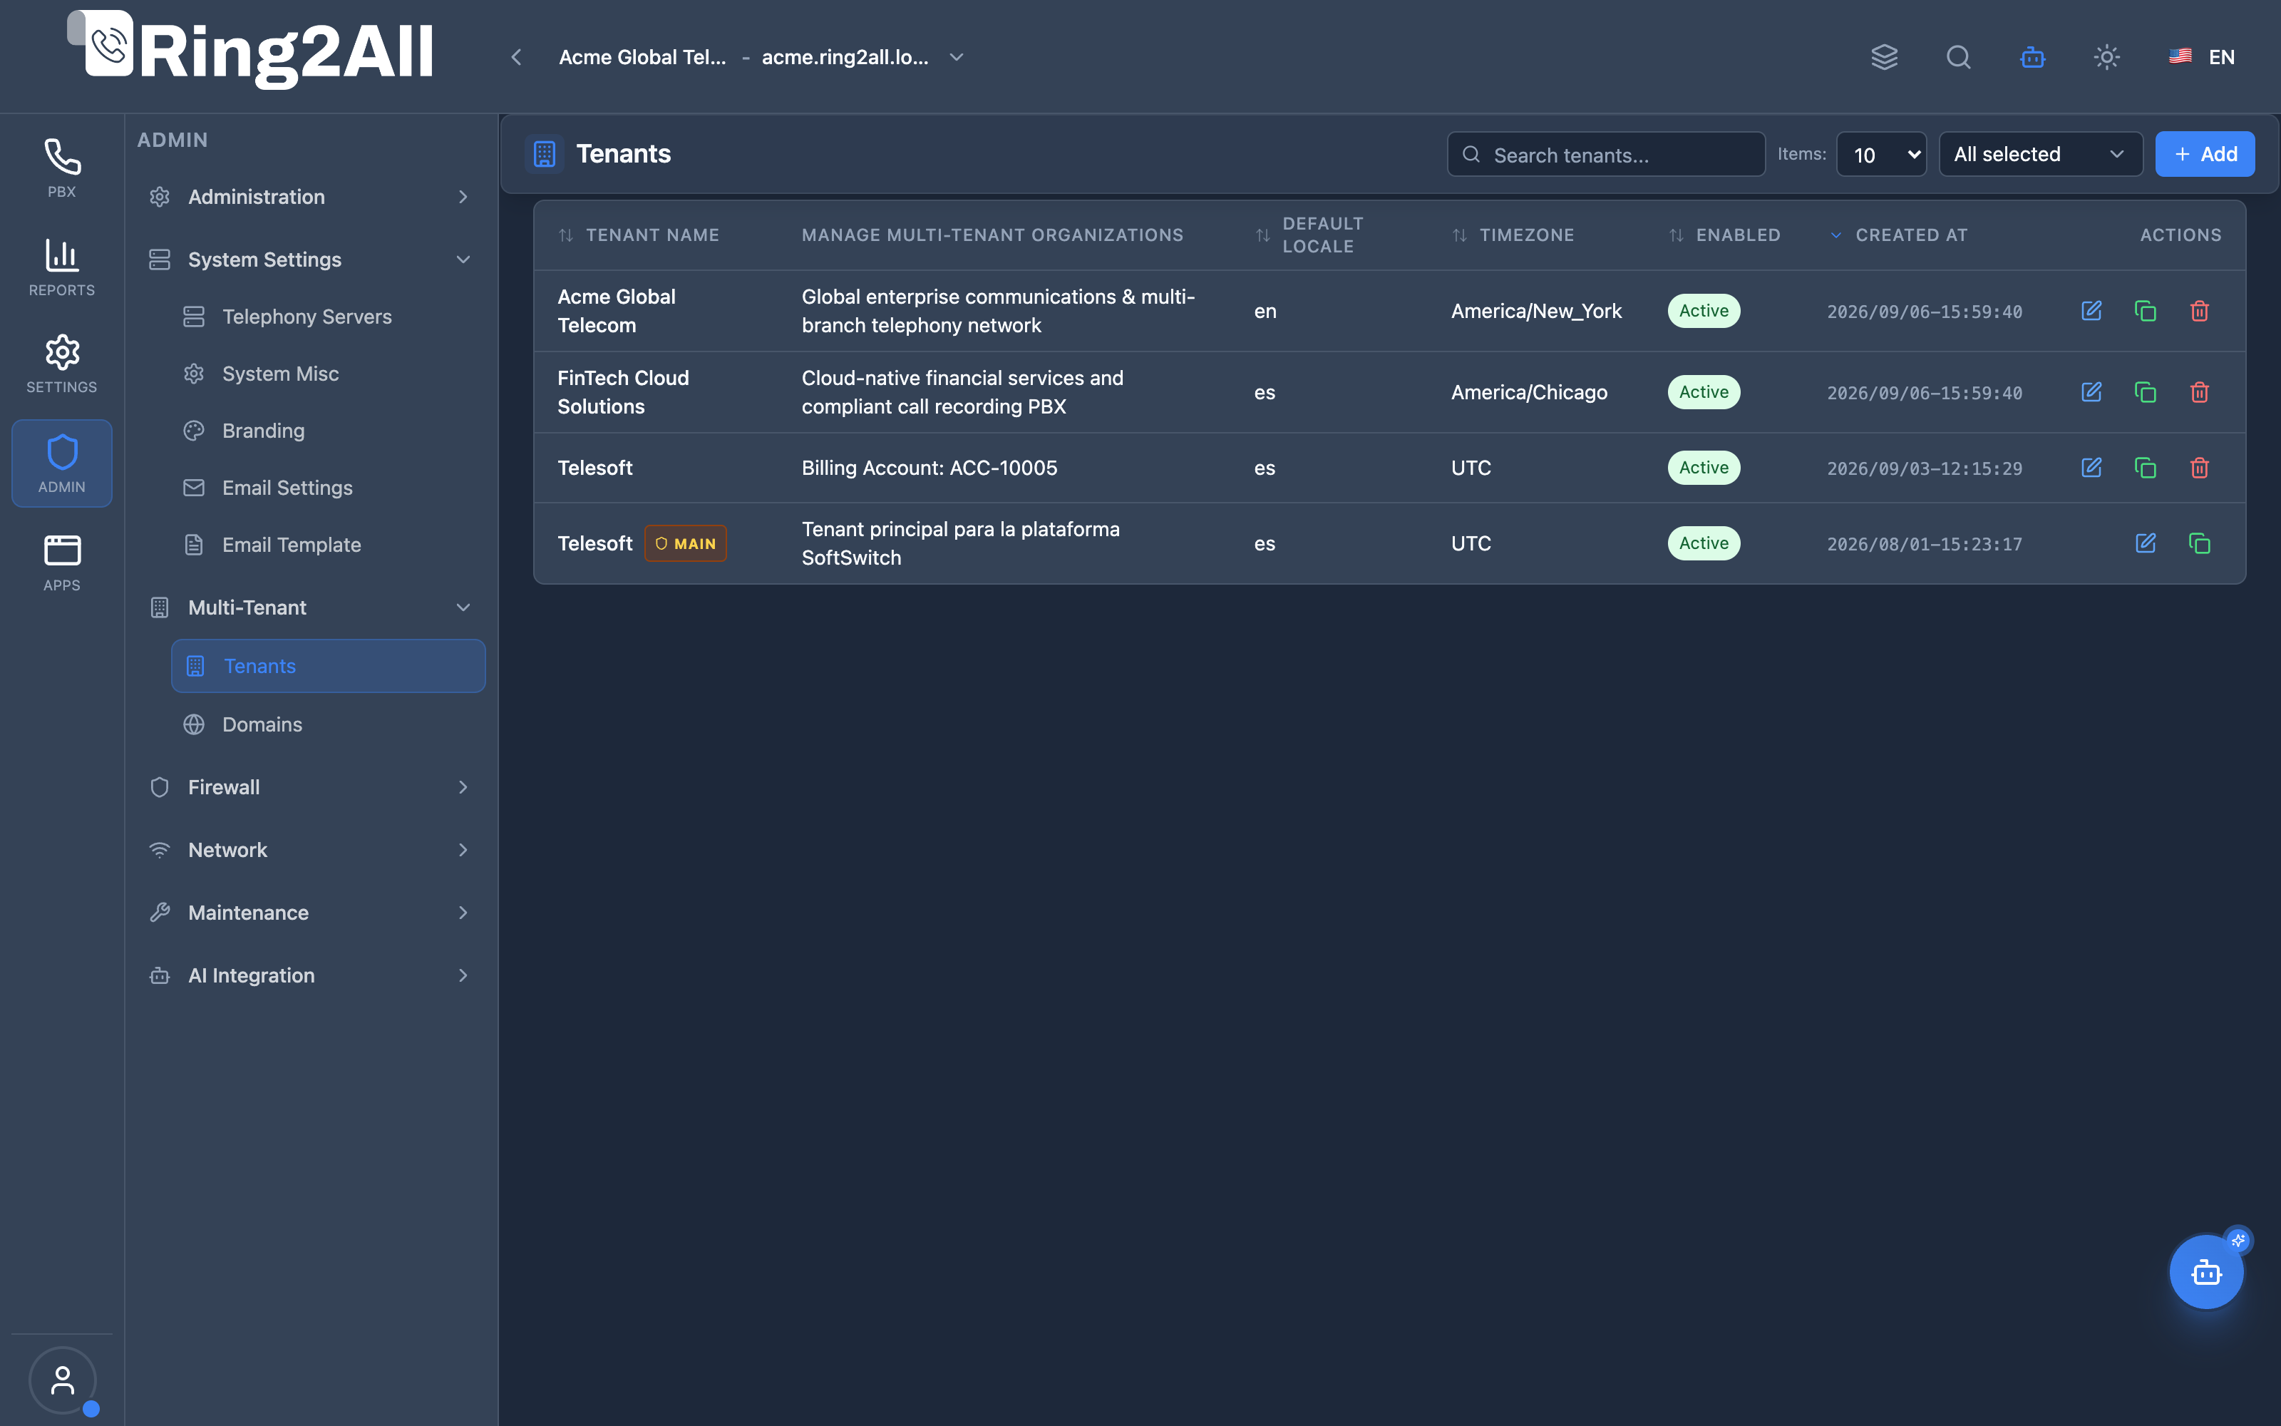The width and height of the screenshot is (2281, 1426).
Task: Expand the Administration menu
Action: click(x=311, y=197)
